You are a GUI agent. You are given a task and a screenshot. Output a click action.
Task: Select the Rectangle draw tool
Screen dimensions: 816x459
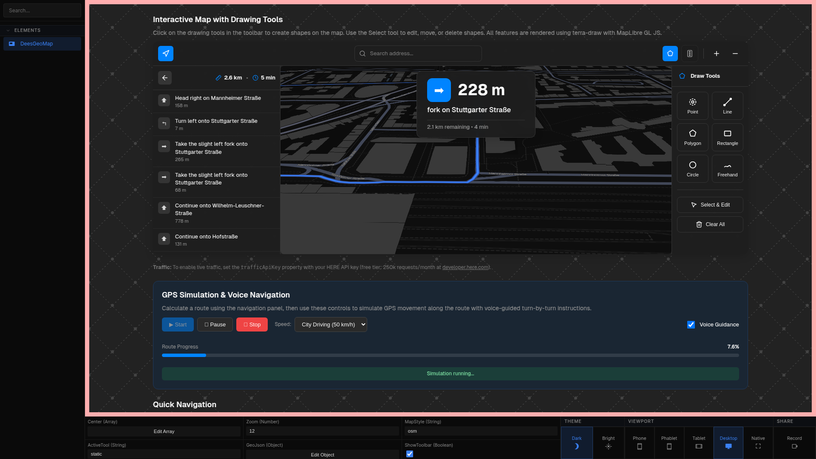pyautogui.click(x=727, y=137)
